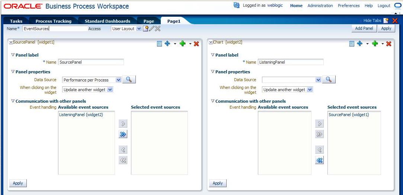403x195 pixels.
Task: Click the gray X delete layout icon
Action: 157,29
